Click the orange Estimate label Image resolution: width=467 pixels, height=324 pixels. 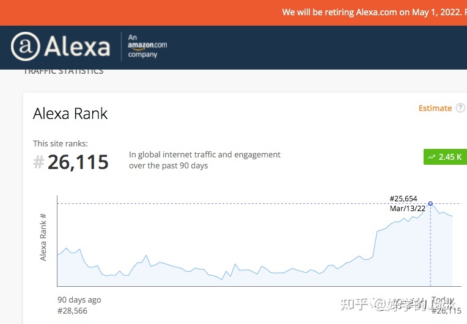tap(435, 108)
